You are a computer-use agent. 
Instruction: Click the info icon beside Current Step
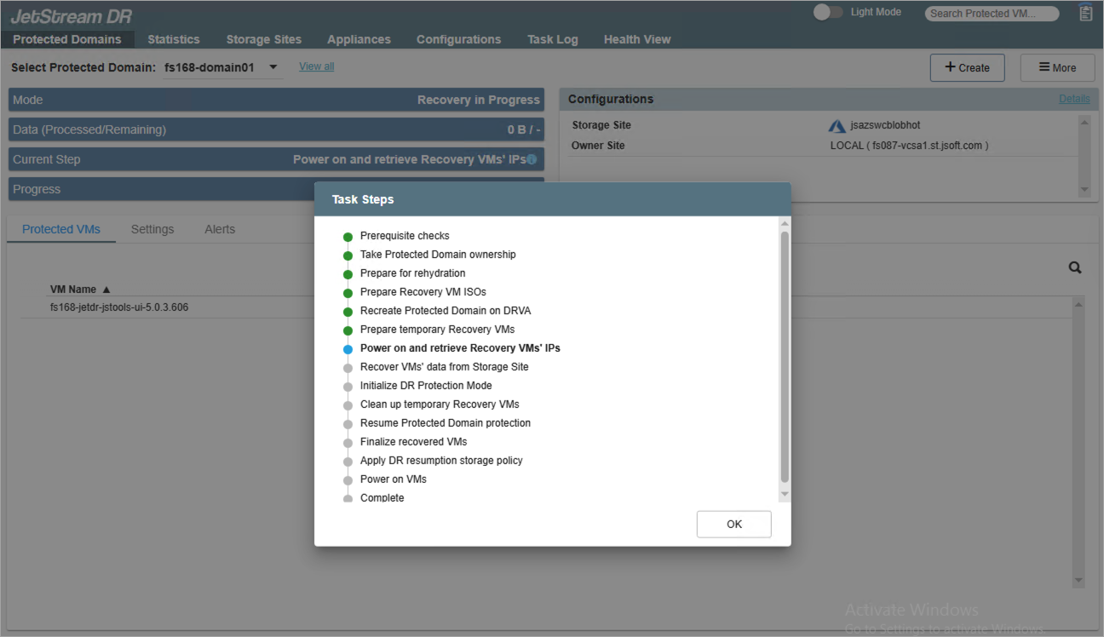pos(532,159)
